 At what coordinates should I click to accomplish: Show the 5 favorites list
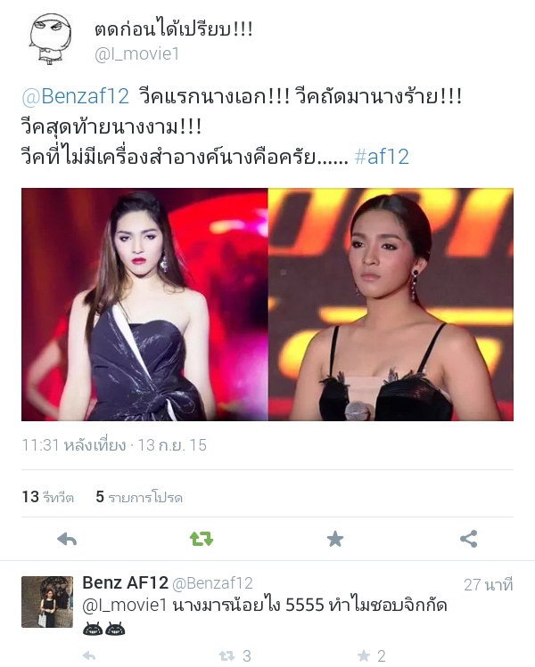pos(139,496)
